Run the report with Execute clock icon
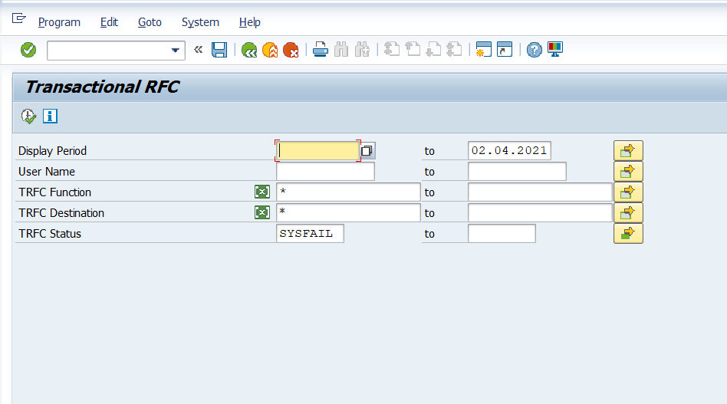Screen dimensions: 727x404 point(28,117)
